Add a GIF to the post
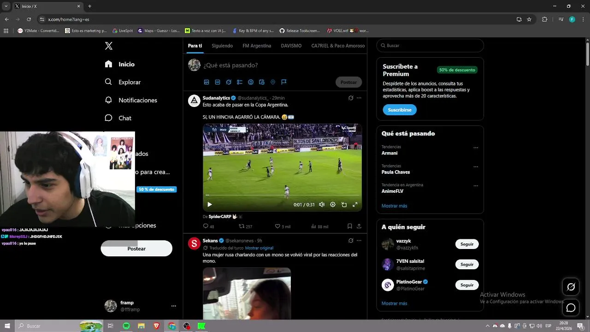Screen dimensions: 590x332 (218, 82)
